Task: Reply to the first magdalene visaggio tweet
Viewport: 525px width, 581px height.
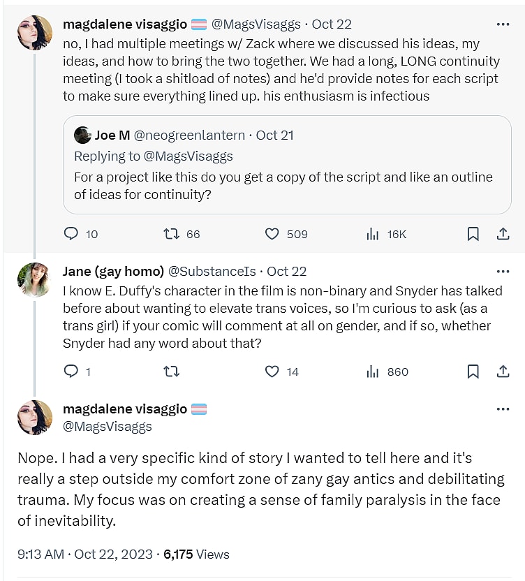Action: pyautogui.click(x=71, y=234)
